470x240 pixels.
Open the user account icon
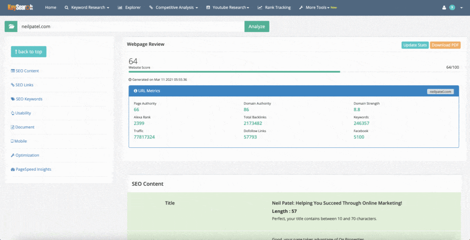pyautogui.click(x=444, y=7)
